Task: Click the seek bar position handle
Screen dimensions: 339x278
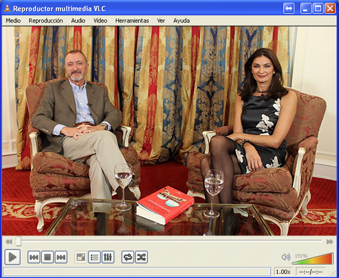Action: [x=19, y=241]
